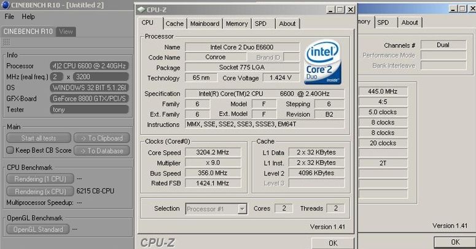Open the Processor #1 selection dropdown

(x=242, y=209)
